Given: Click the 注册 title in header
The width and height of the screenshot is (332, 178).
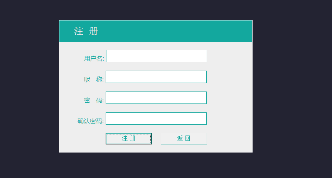Looking at the screenshot, I should [x=86, y=31].
